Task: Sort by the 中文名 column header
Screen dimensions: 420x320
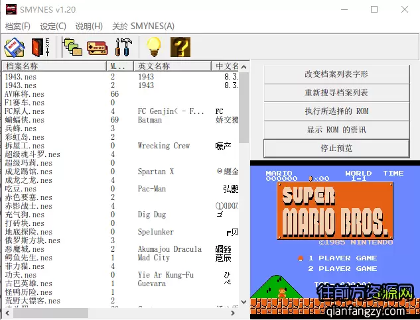Action: pos(225,66)
